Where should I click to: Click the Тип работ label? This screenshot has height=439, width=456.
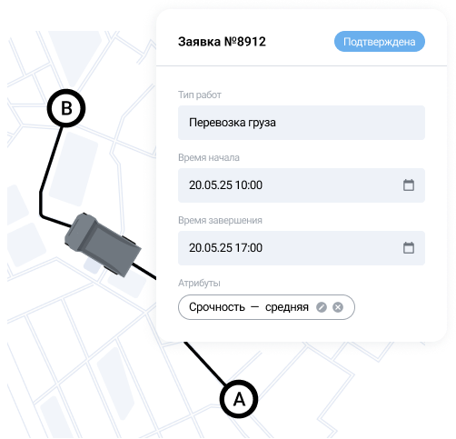pyautogui.click(x=200, y=95)
